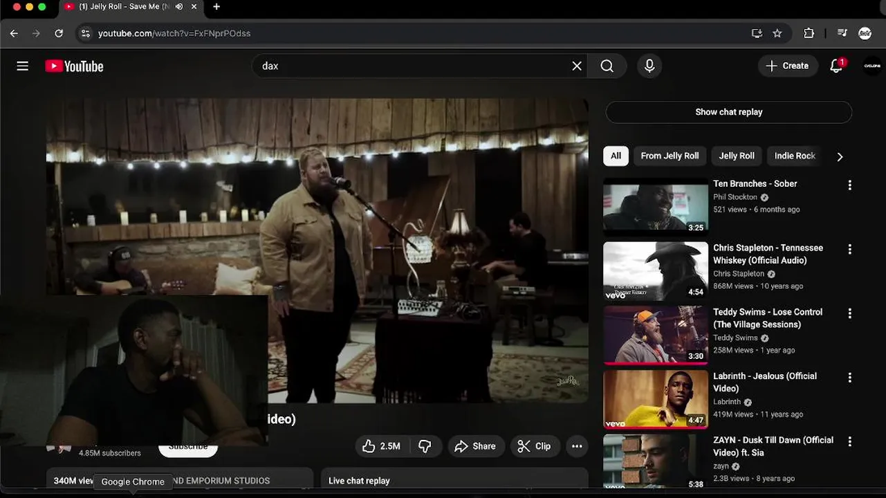
Task: Open the YouTube hamburger guide menu
Action: 23,66
